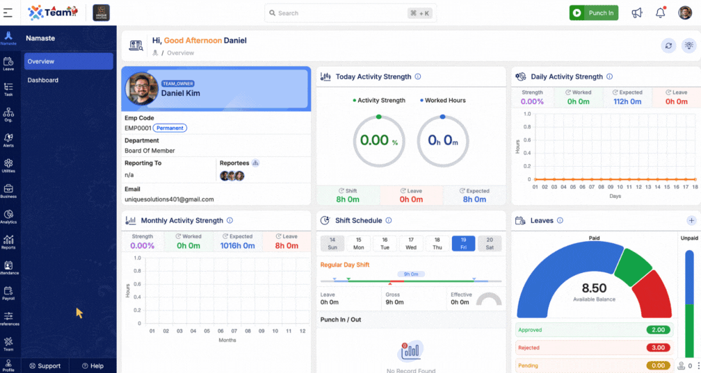Screen dimensions: 701x373
Task: Click the lightbulb tips icon
Action: click(x=688, y=46)
